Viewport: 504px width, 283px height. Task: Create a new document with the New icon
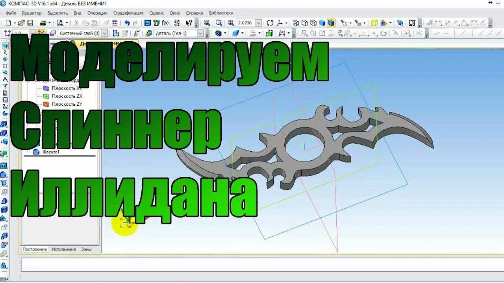tap(8, 23)
